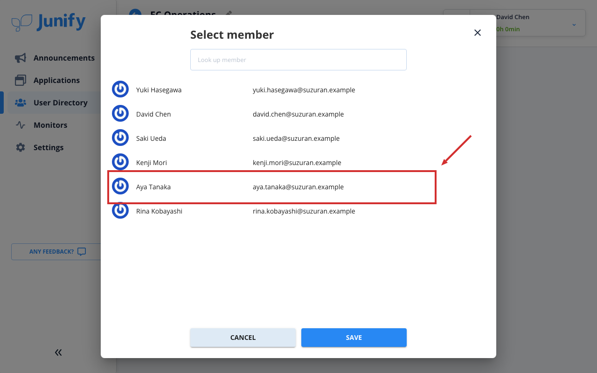597x373 pixels.
Task: Click Aya Tanaka's avatar icon
Action: coord(120,186)
